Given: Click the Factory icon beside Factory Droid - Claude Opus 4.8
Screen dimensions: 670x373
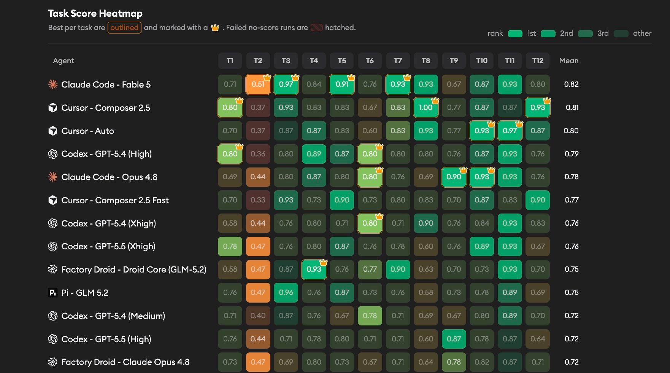Looking at the screenshot, I should [x=53, y=362].
